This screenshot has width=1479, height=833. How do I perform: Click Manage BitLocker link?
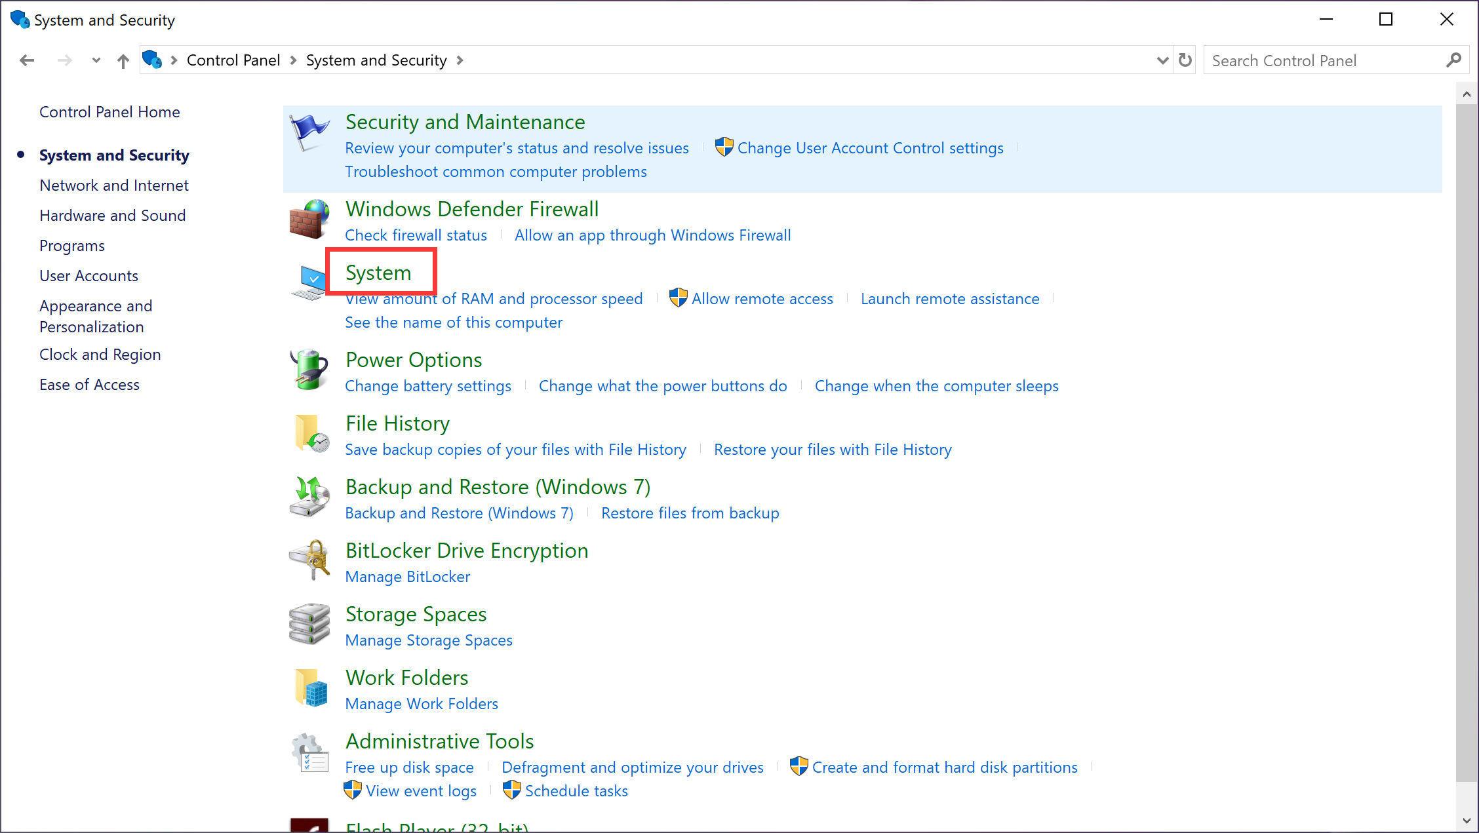(408, 577)
